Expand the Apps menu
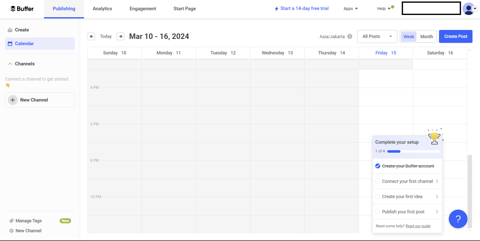 pyautogui.click(x=351, y=9)
